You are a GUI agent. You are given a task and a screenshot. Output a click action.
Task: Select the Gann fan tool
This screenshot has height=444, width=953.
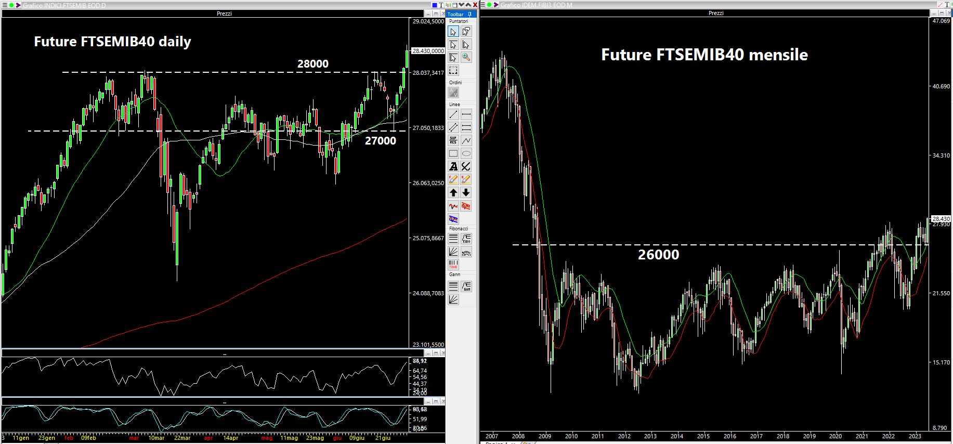pos(453,299)
